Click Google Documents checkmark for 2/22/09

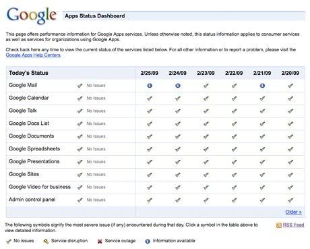[x=234, y=136]
